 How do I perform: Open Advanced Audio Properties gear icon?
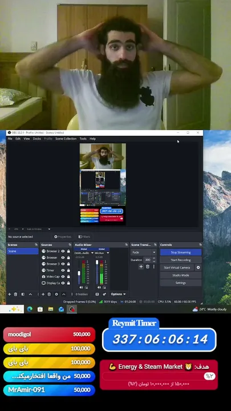pos(104,295)
